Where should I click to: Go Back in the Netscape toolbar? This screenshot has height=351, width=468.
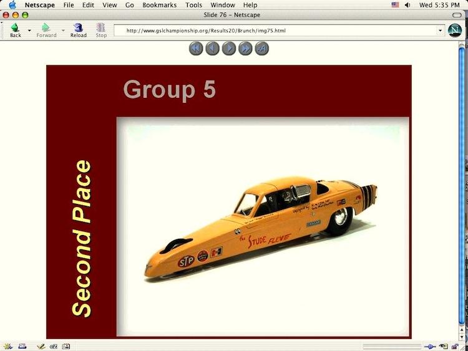(15, 30)
